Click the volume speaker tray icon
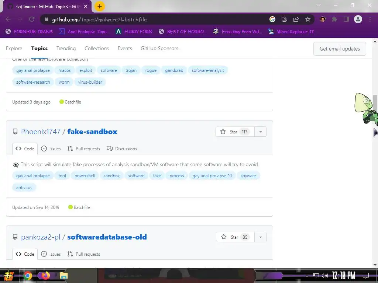 click(x=325, y=276)
